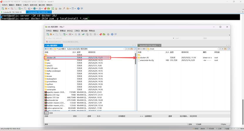This screenshot has width=244, height=131.
Task: Click Xshell lock screen padlock icon
Action: 56,8
